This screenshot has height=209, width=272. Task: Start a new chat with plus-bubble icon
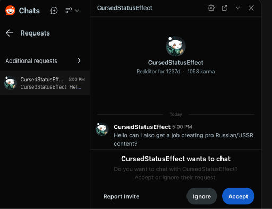click(x=54, y=11)
